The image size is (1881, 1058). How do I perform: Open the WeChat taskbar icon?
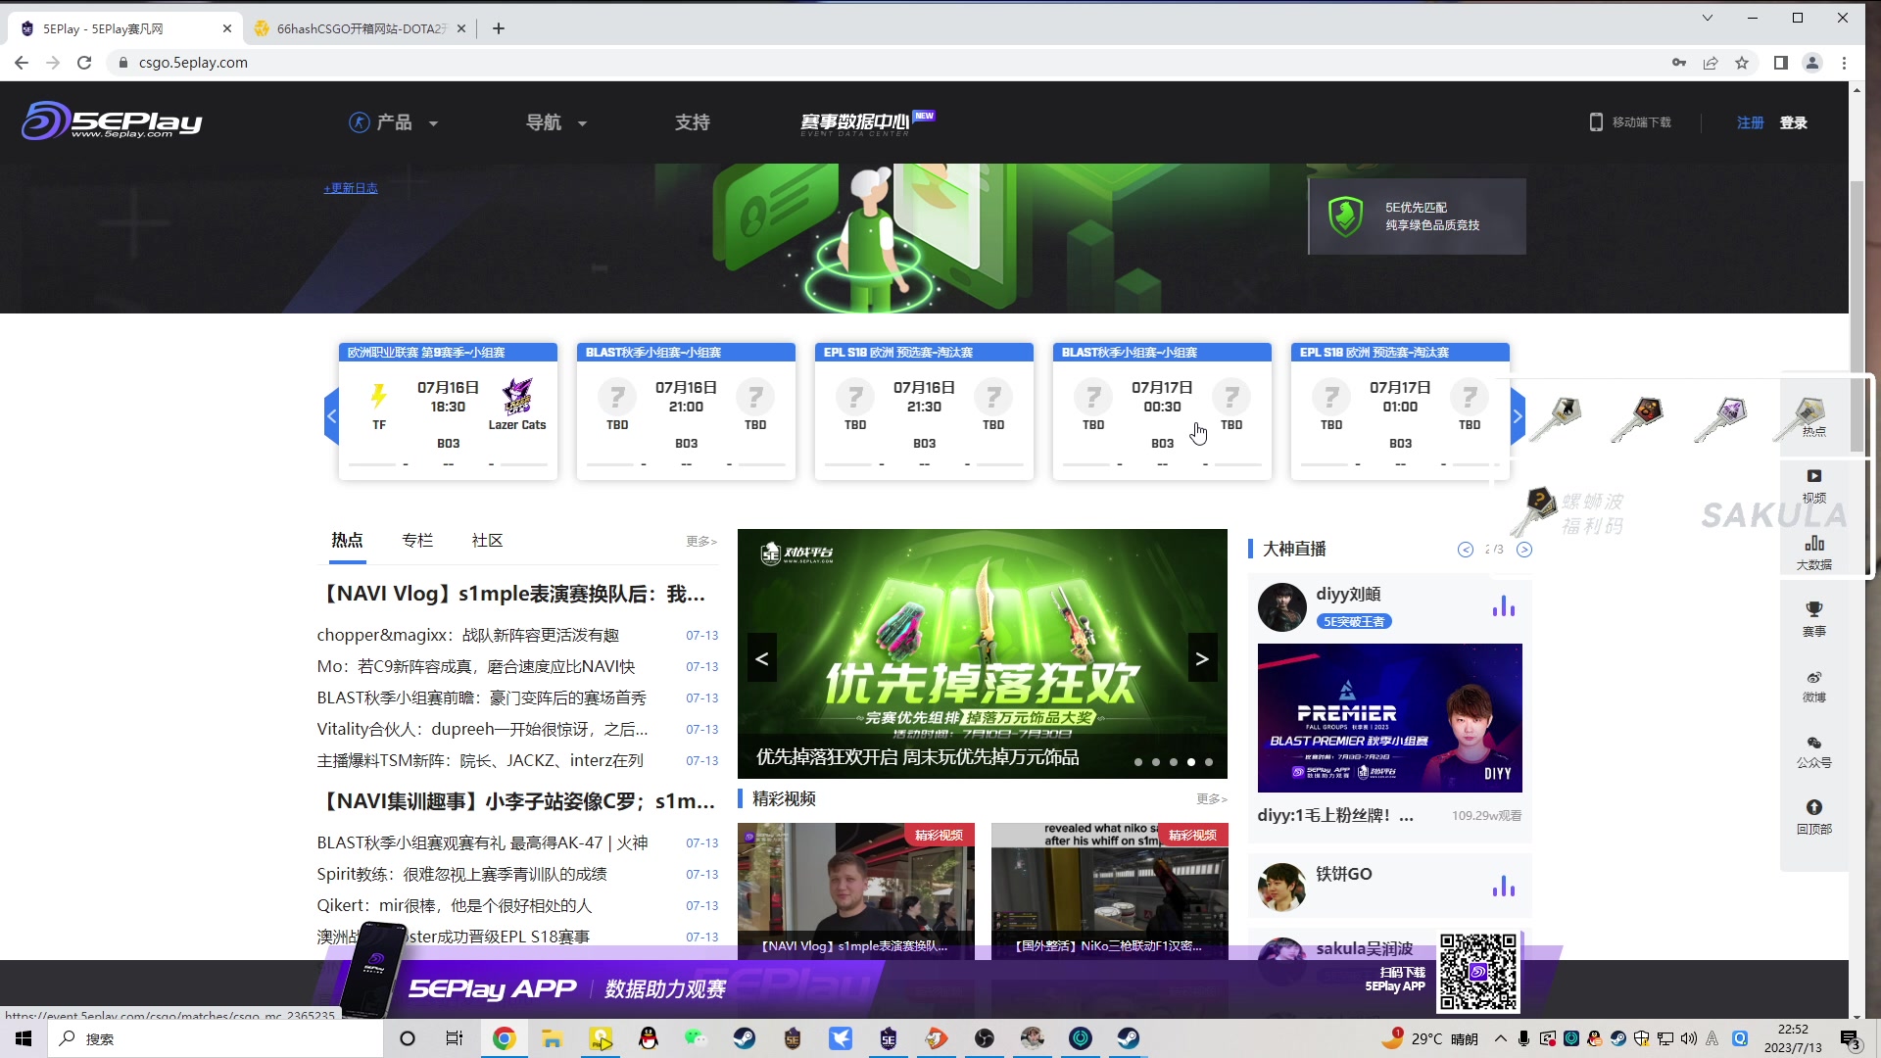(696, 1038)
